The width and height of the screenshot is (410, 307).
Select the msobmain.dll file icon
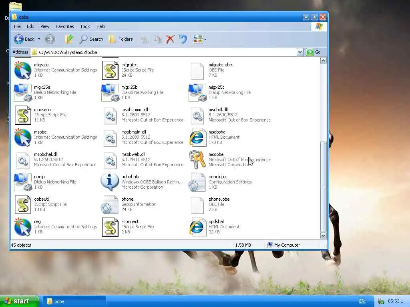click(x=110, y=138)
